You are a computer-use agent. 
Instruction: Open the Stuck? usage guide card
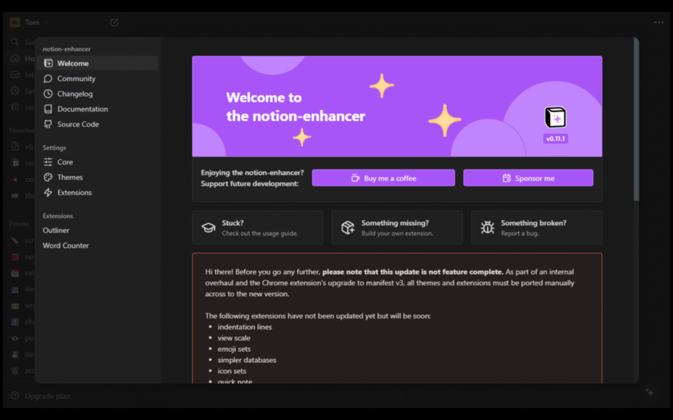[x=258, y=228]
